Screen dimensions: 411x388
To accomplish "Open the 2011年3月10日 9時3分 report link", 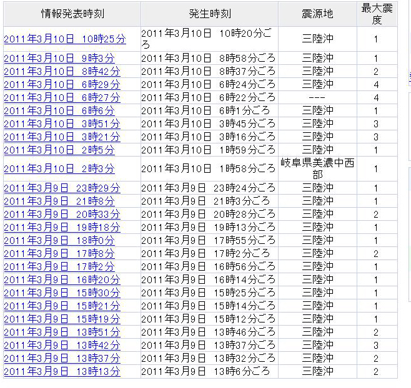I will 59,58.
